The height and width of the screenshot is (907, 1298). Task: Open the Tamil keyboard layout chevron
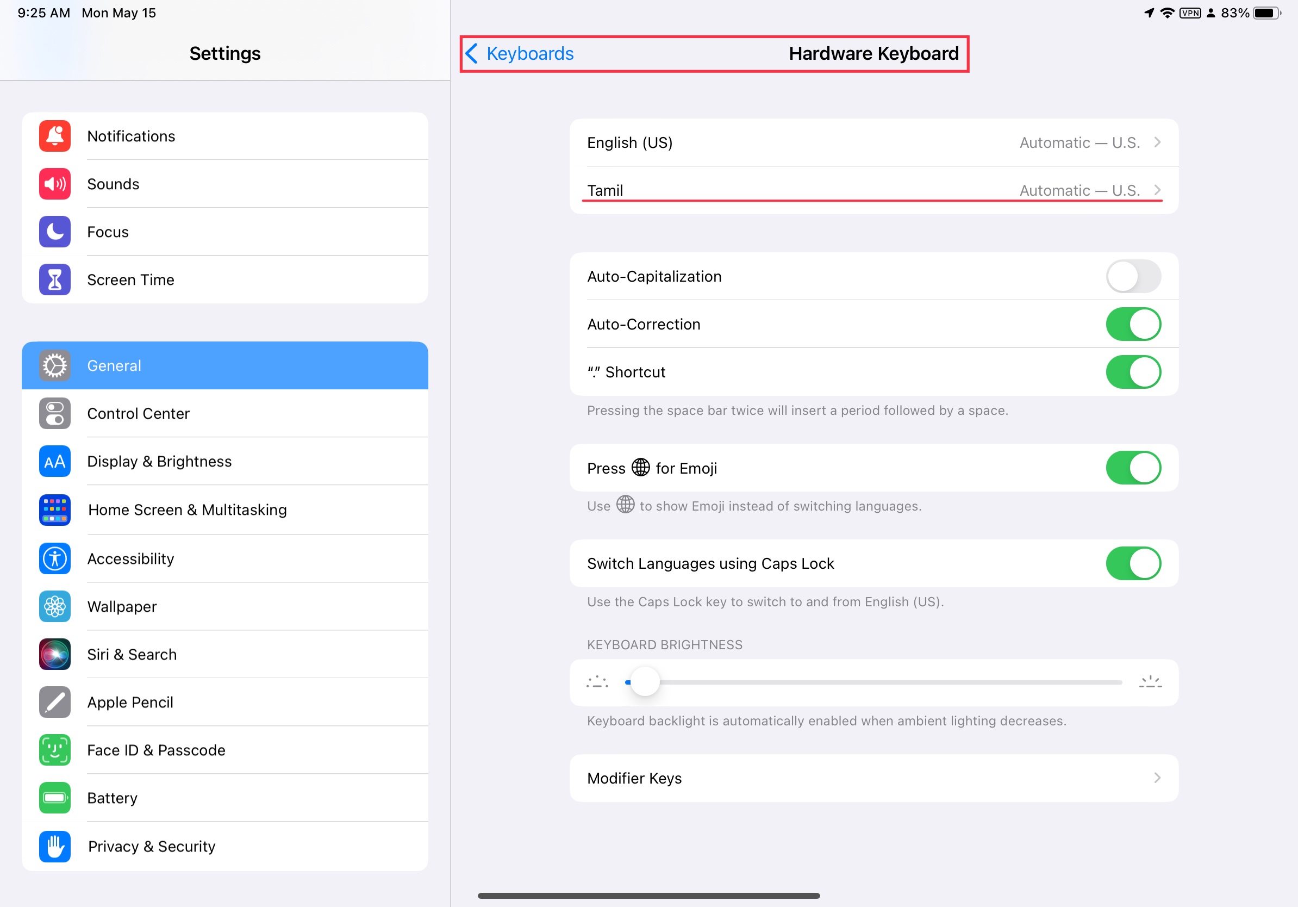click(x=1157, y=190)
